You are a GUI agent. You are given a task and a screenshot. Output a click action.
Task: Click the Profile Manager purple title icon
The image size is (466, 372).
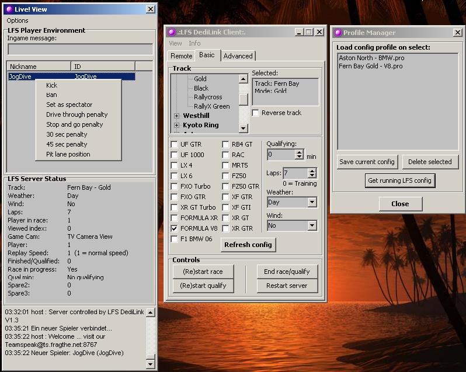pyautogui.click(x=338, y=32)
